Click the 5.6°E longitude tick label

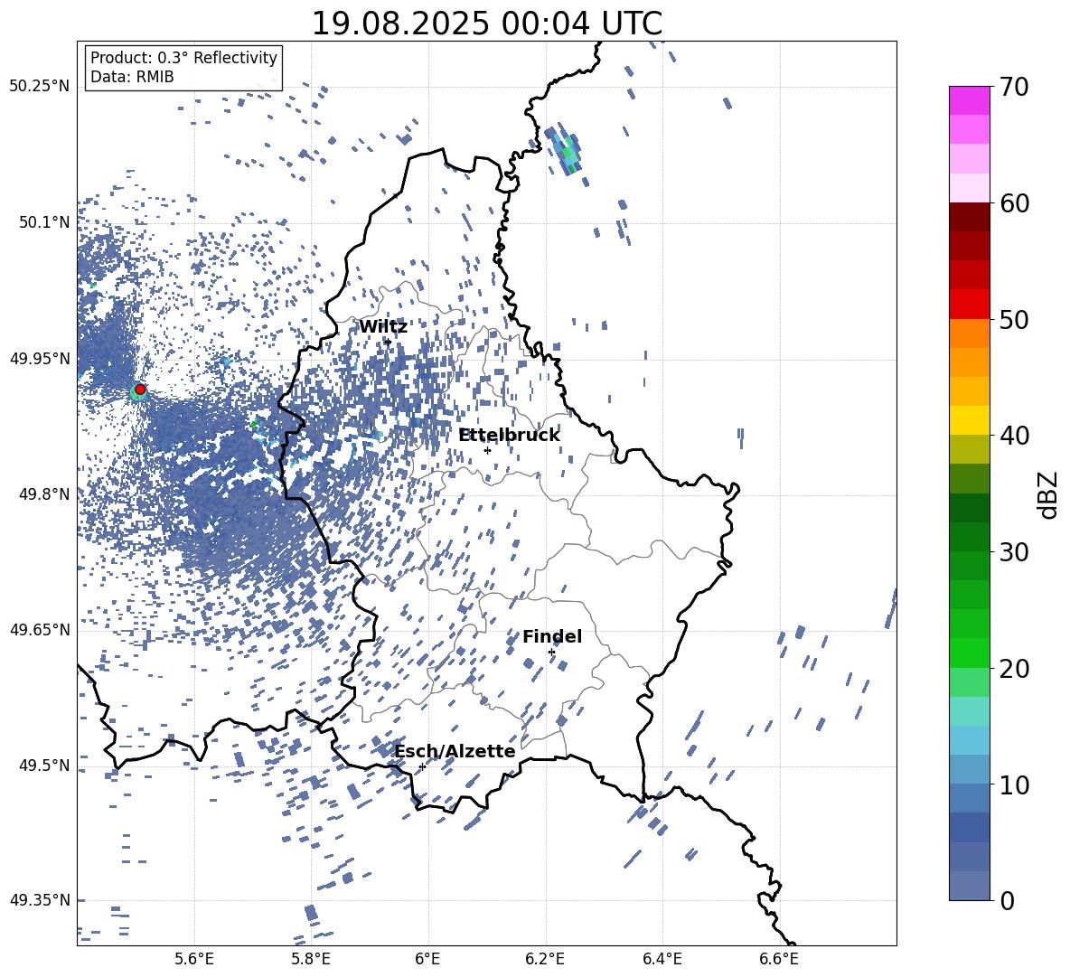coord(194,959)
